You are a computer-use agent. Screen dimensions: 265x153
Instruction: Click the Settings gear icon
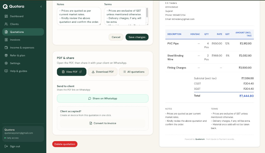(6, 63)
